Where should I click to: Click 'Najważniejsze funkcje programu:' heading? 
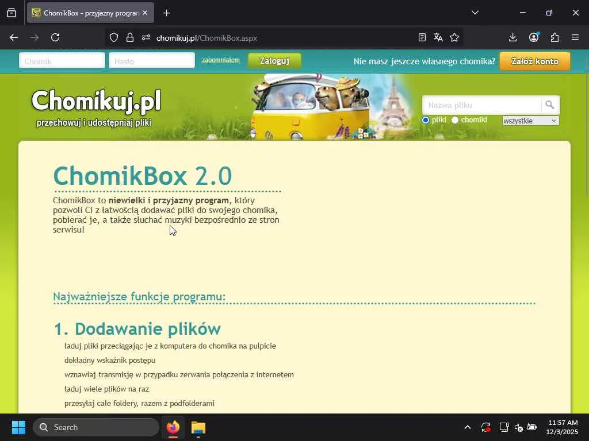[x=139, y=297]
